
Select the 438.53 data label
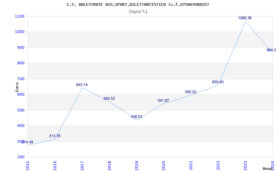(136, 117)
